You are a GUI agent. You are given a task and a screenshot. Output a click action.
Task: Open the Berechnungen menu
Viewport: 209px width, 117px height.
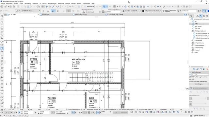click(x=52, y=4)
